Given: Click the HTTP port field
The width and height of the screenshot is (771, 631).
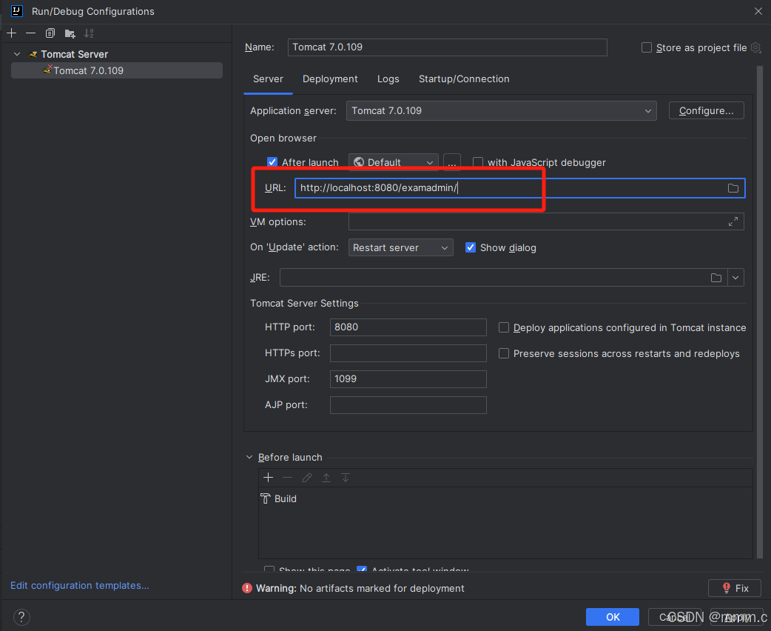Looking at the screenshot, I should (x=408, y=327).
